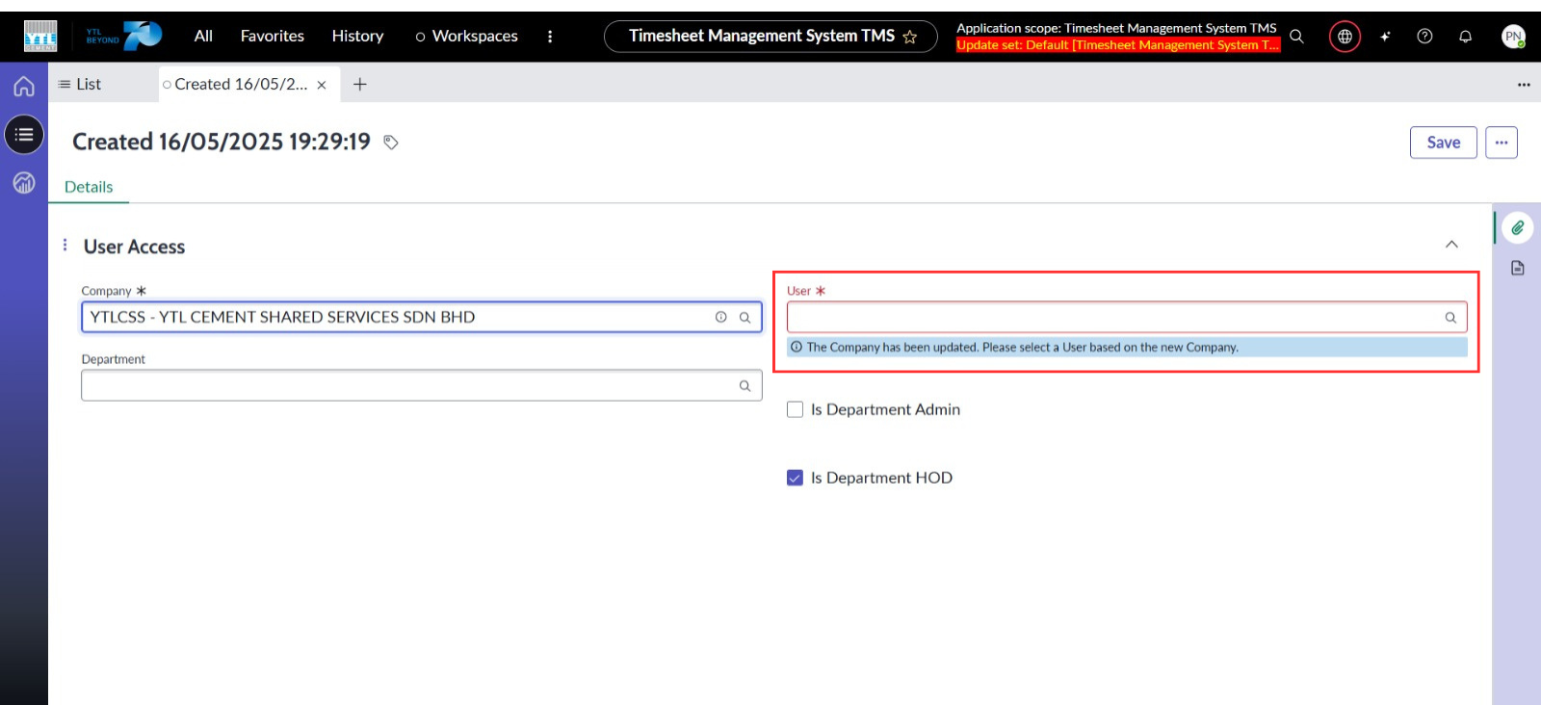Screen dimensions: 1541x705
Task: Open the User field lookup search
Action: [1450, 318]
